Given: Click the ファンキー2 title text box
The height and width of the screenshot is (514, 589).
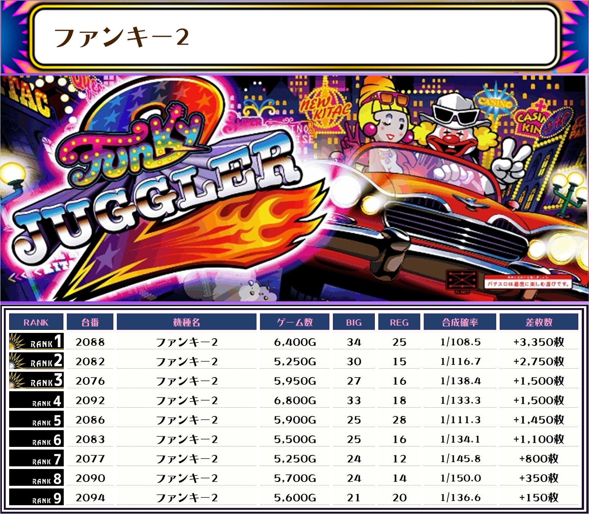Looking at the screenshot, I should pos(294,37).
